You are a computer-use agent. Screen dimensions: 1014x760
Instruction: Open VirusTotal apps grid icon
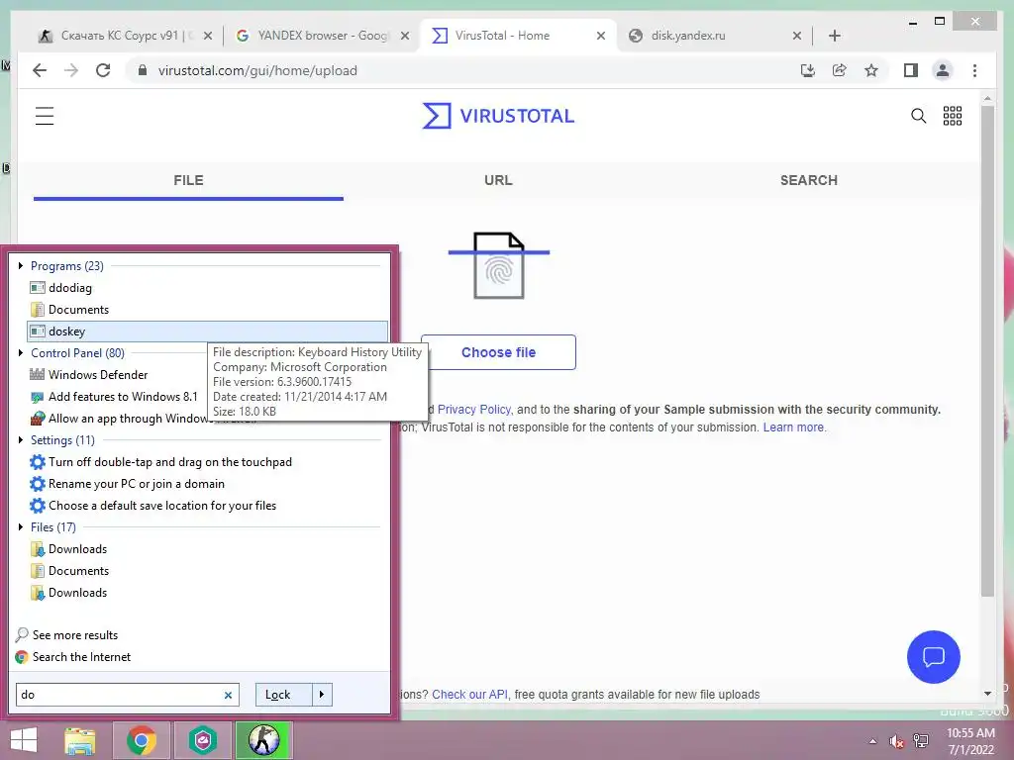(953, 116)
